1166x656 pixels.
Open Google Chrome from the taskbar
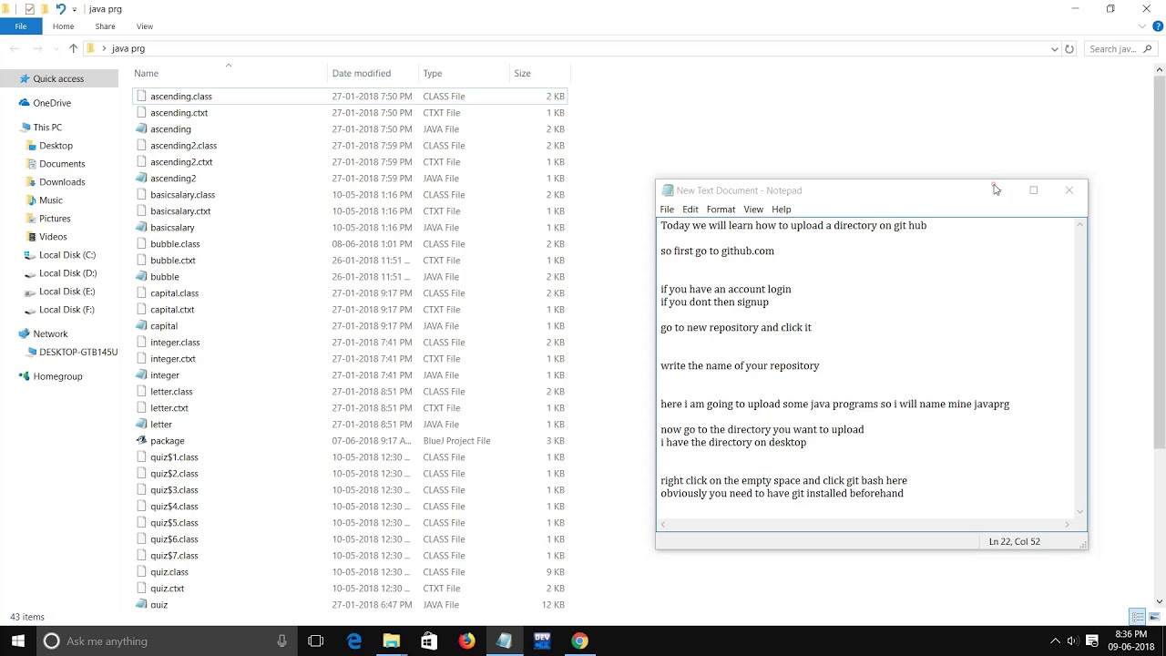pyautogui.click(x=579, y=641)
